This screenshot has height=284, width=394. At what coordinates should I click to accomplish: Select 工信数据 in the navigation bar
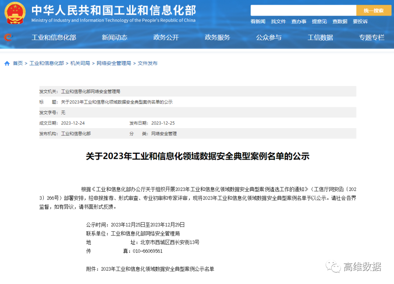pyautogui.click(x=320, y=37)
